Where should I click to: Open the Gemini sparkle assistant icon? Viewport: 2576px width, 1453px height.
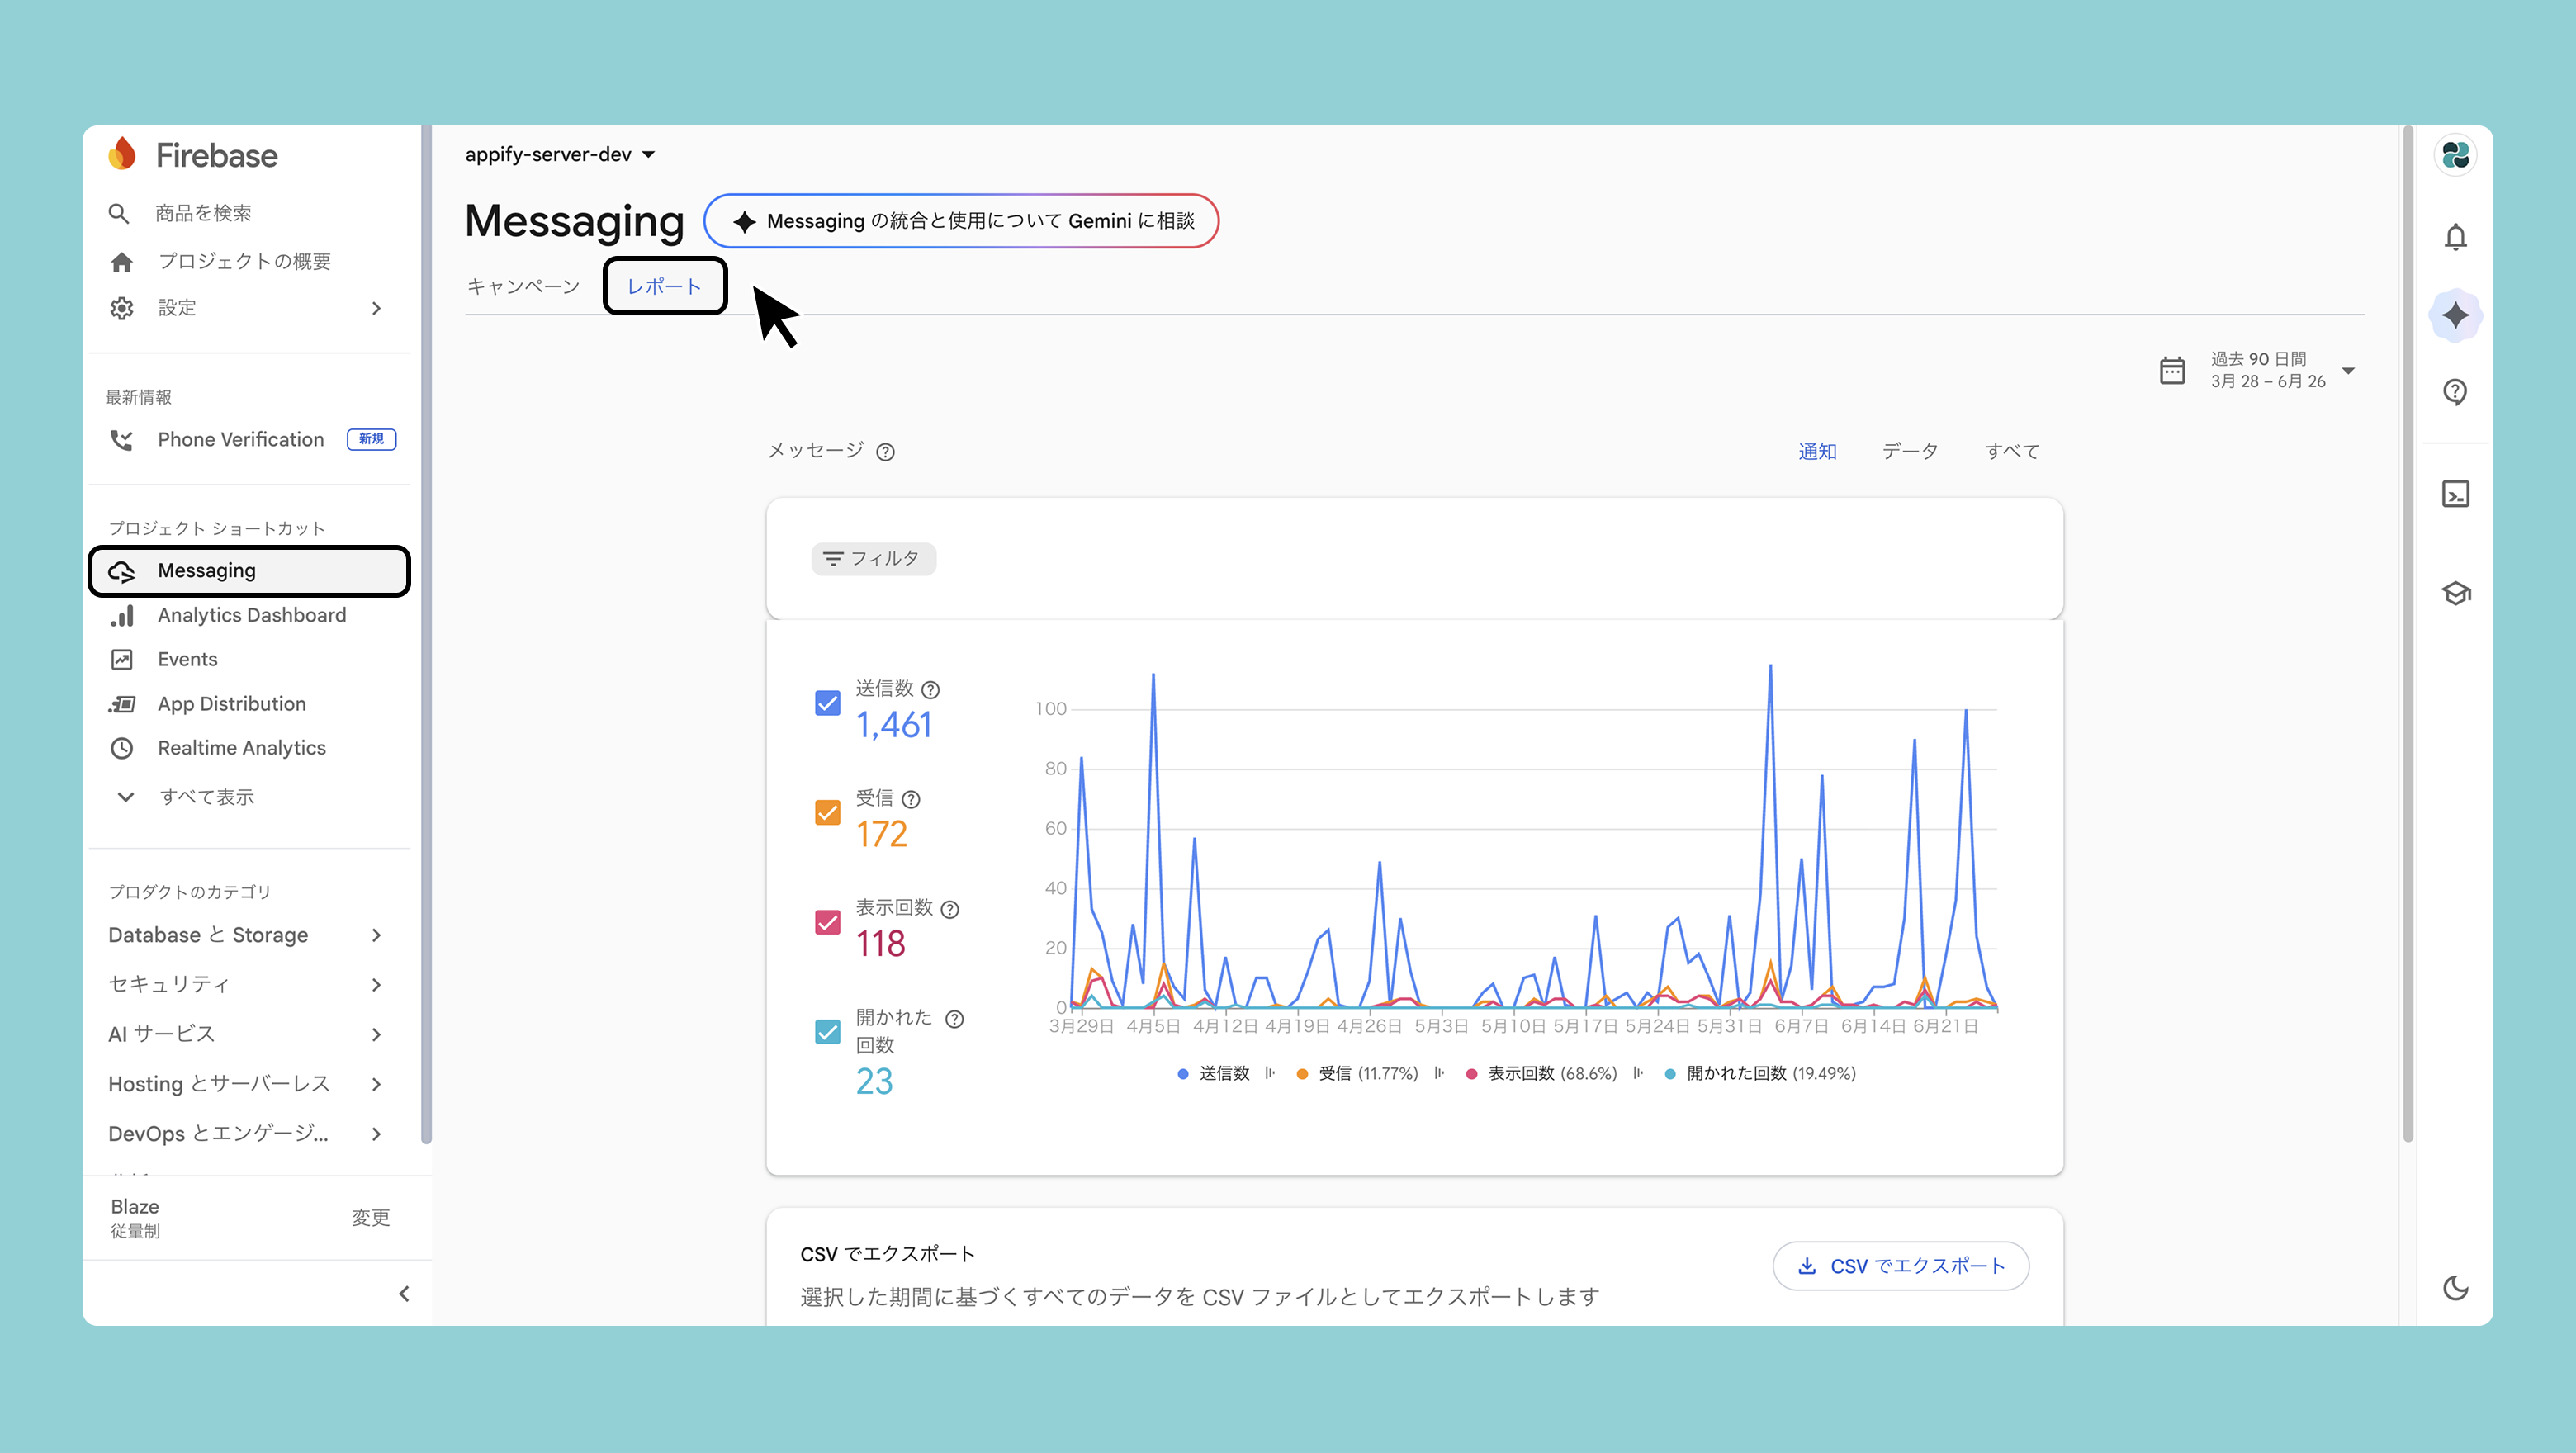tap(2455, 316)
